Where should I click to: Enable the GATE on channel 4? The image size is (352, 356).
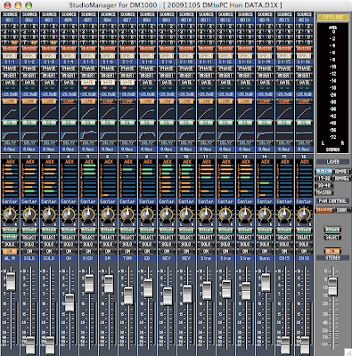[69, 82]
